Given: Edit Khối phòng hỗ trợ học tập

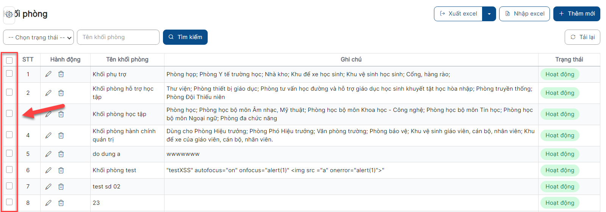Looking at the screenshot, I should (48, 93).
